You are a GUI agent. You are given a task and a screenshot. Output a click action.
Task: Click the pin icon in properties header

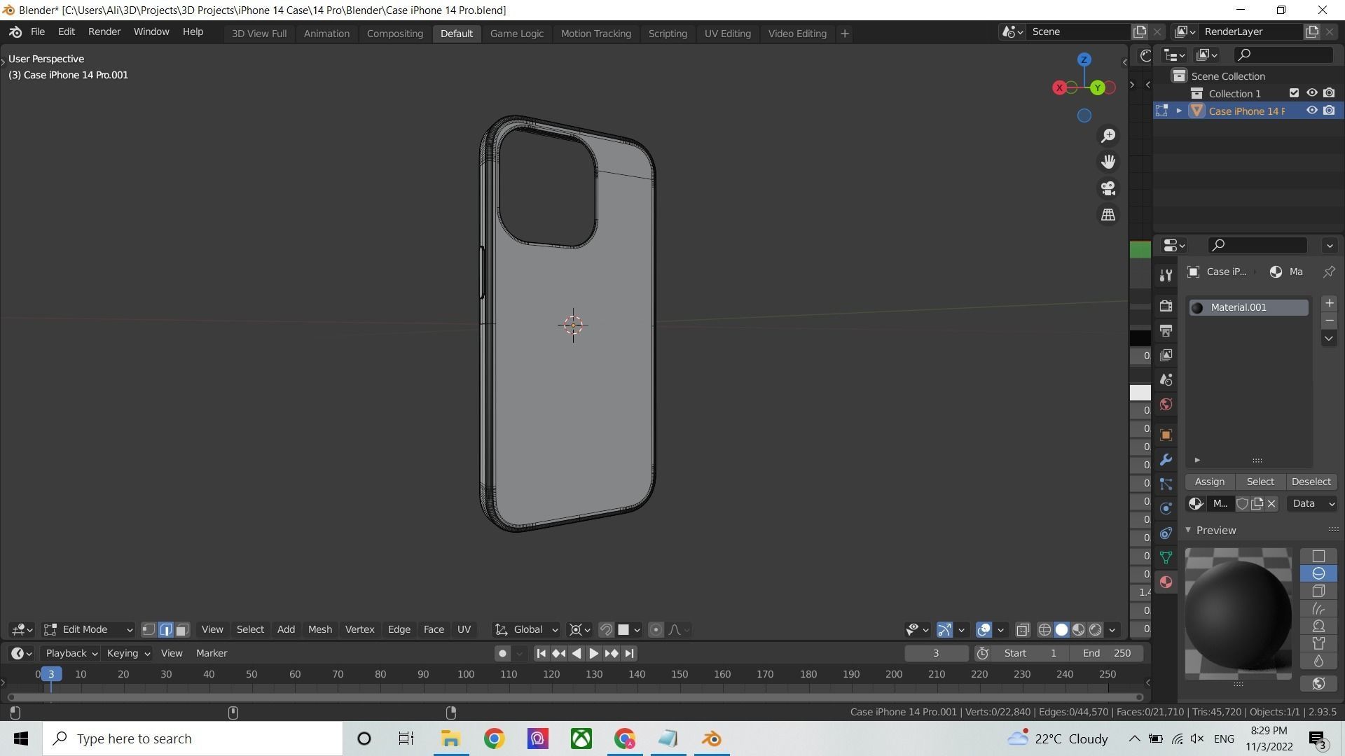[1329, 272]
